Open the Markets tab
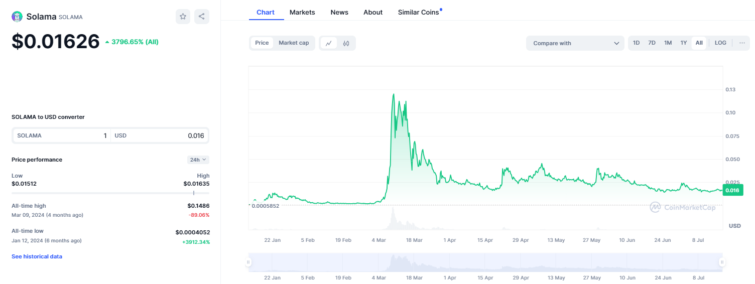The width and height of the screenshot is (755, 284). coord(302,12)
